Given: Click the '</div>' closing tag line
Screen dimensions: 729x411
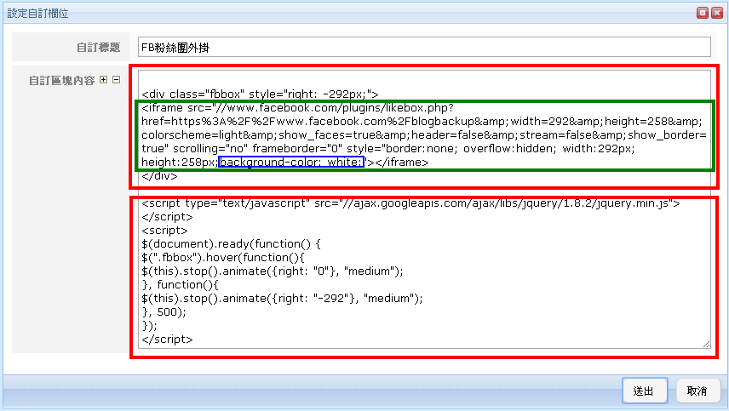Looking at the screenshot, I should pyautogui.click(x=159, y=176).
